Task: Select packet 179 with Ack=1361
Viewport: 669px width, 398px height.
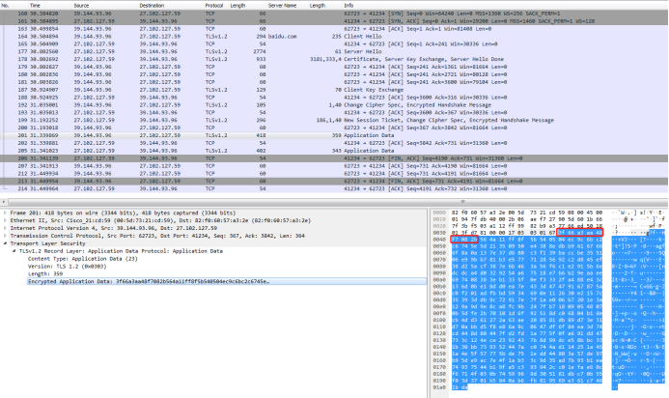Action: 334,67
